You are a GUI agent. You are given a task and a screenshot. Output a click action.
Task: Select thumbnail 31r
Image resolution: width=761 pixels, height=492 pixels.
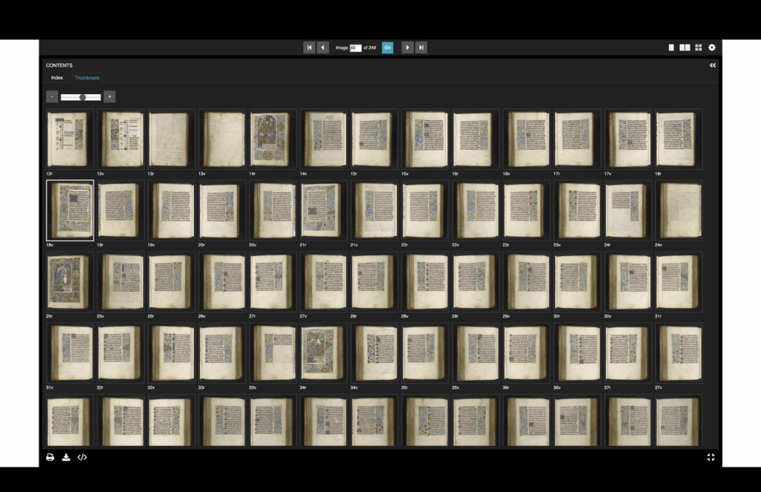coord(679,282)
